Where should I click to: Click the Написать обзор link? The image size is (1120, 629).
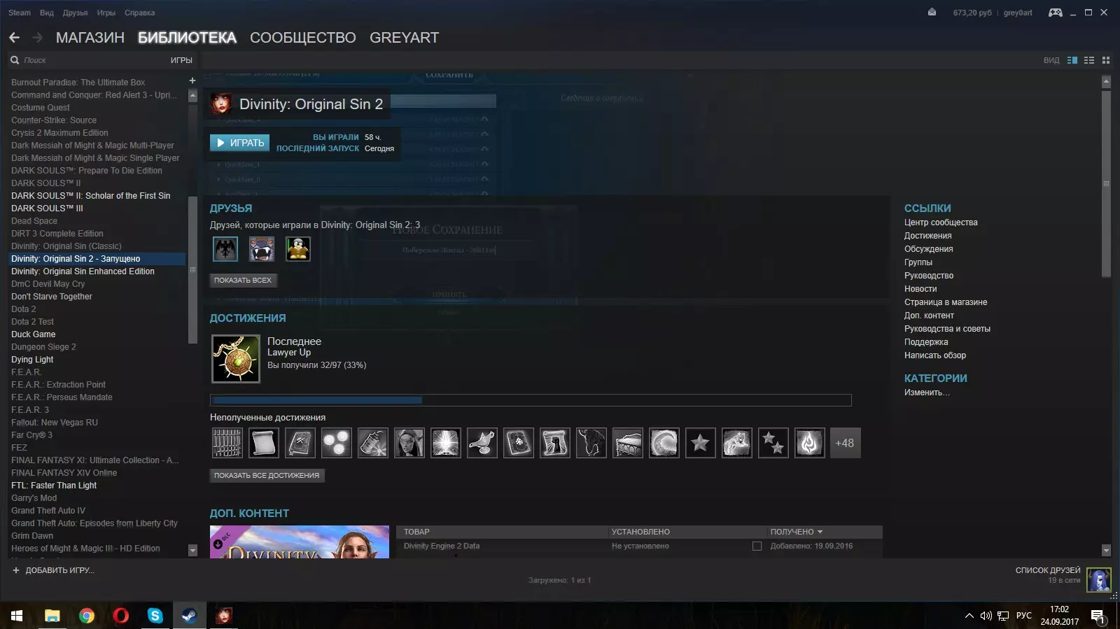tap(935, 355)
